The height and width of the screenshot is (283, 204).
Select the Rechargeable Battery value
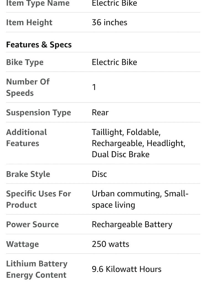132,225
